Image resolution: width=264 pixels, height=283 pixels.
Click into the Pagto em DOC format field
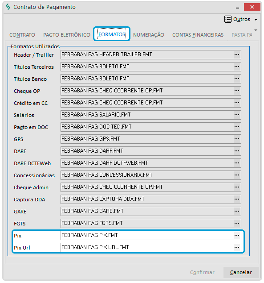tap(147, 127)
